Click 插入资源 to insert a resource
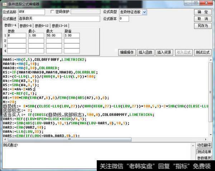Image resolution: width=215 pixels, height=171 pixels. (x=164, y=52)
